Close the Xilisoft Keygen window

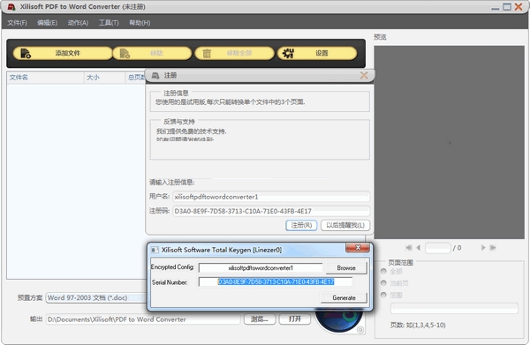(x=358, y=248)
